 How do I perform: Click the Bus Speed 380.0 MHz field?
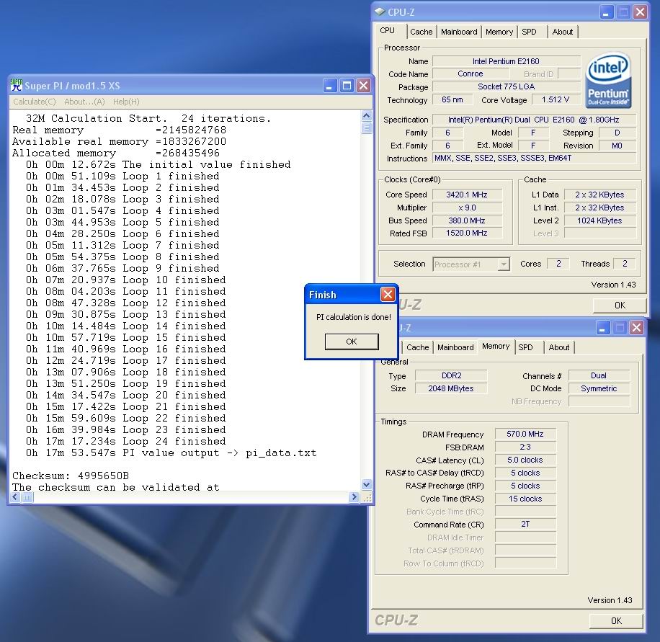tap(467, 220)
